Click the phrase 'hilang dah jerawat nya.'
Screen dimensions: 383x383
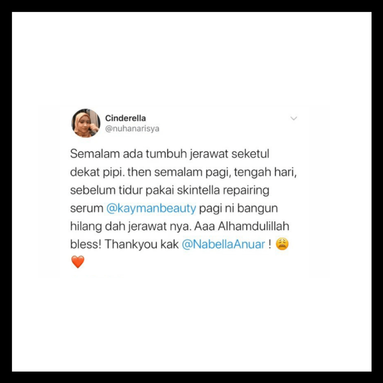(131, 226)
